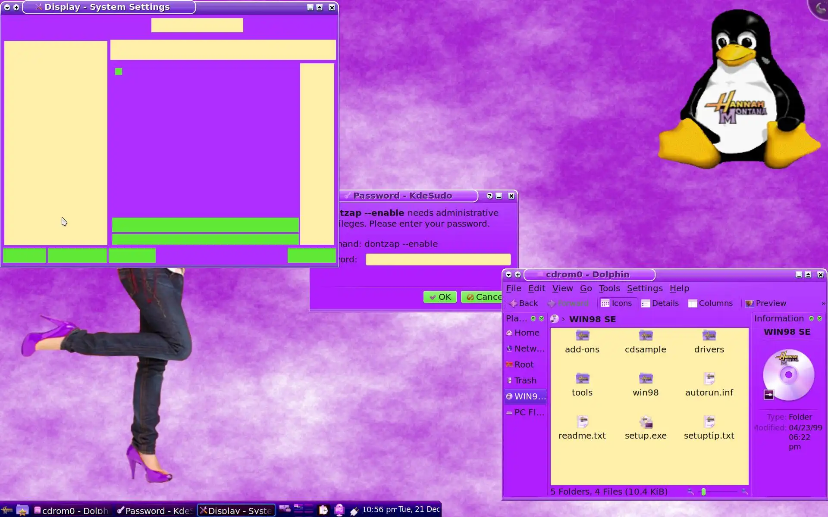The width and height of the screenshot is (828, 517).
Task: Click the CD icon in the location bar
Action: coord(555,319)
